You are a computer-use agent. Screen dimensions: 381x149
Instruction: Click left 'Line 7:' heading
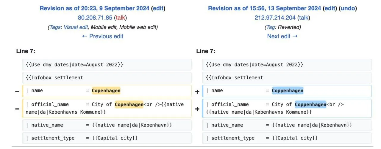(26, 51)
